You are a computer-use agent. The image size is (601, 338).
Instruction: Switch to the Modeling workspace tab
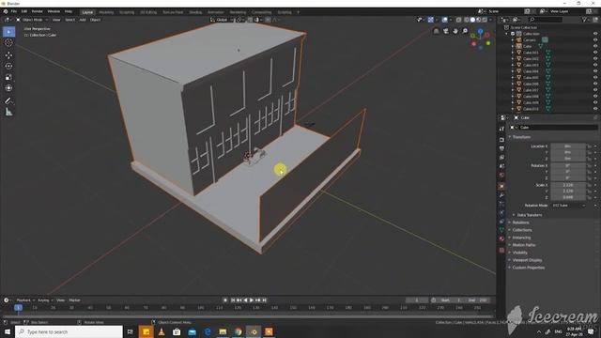(x=106, y=12)
